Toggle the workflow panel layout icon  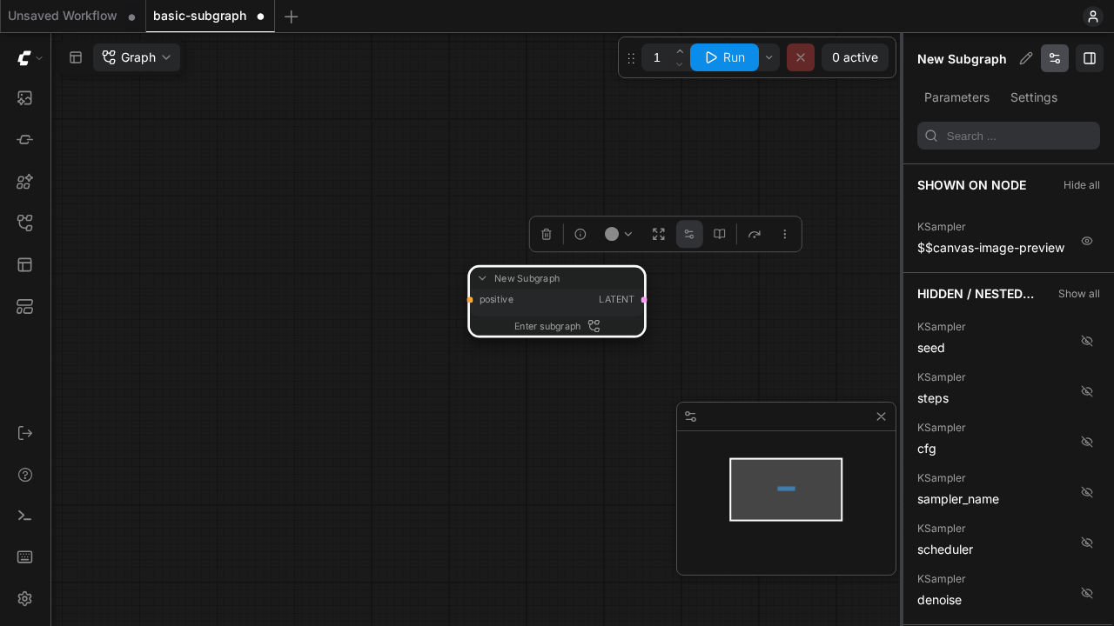tap(76, 57)
